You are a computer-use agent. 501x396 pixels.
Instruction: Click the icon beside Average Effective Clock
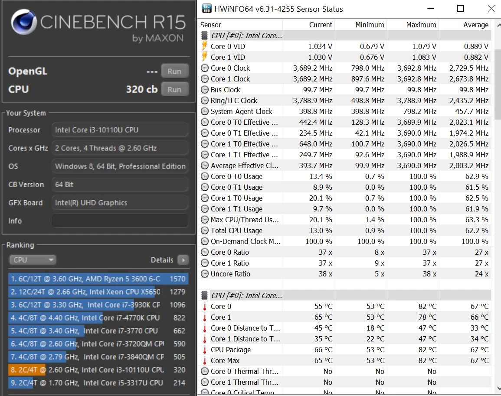click(204, 166)
